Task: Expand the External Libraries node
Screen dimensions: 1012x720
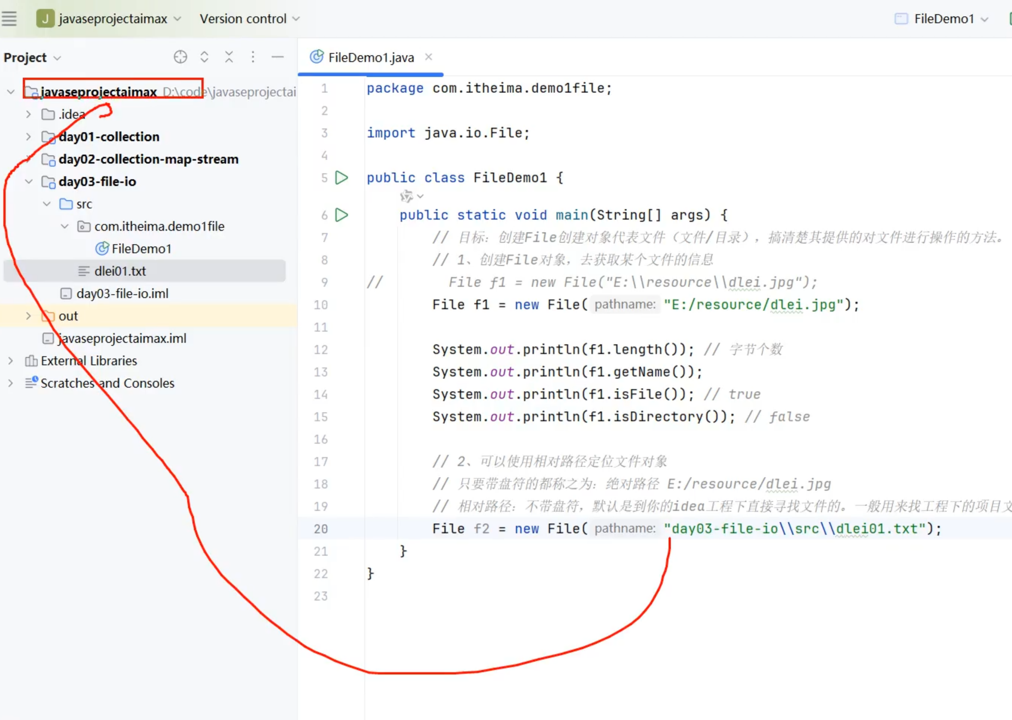Action: 10,360
